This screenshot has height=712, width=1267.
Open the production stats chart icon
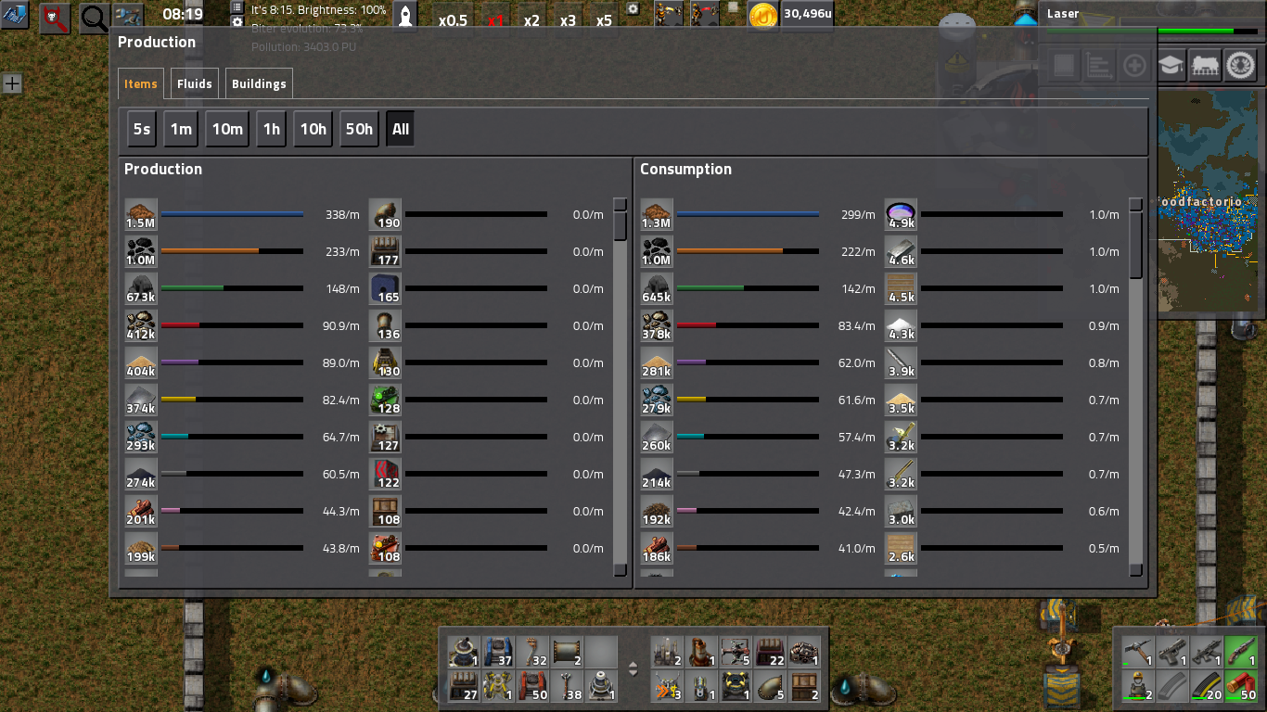pos(1099,65)
